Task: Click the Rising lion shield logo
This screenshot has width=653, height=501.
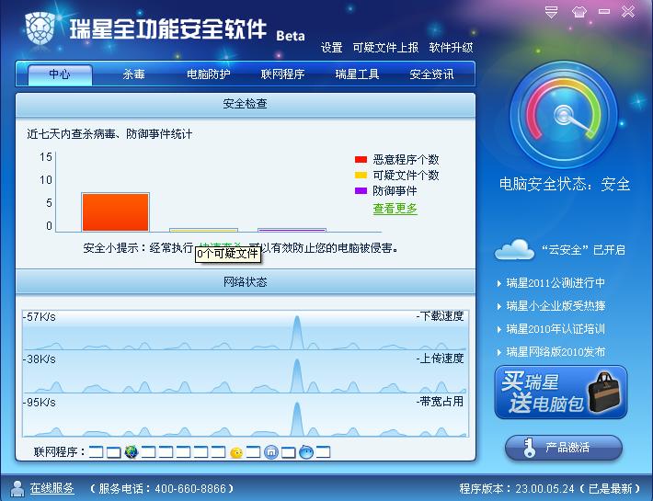Action: coord(40,28)
